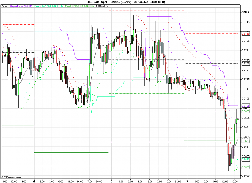Click the day 6 date marker
Screen dimensions: 252x183
[34, 181]
